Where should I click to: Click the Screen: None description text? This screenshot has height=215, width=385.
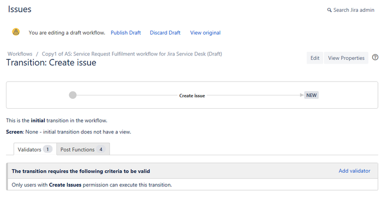coord(68,132)
